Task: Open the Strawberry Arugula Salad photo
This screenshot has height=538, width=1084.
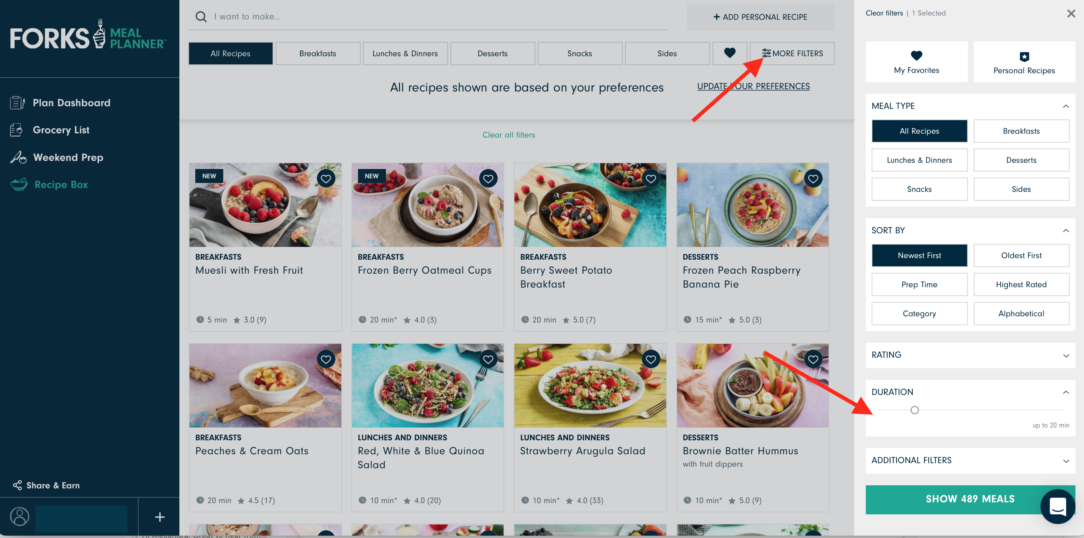Action: click(x=590, y=385)
